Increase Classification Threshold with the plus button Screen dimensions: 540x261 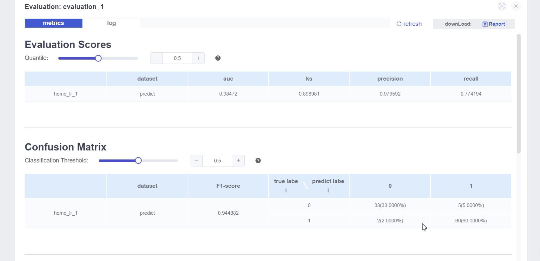(x=239, y=160)
